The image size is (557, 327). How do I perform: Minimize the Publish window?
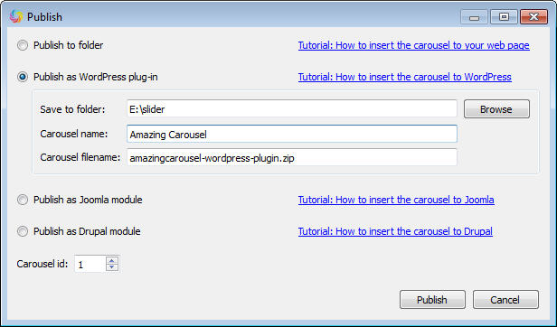point(474,16)
